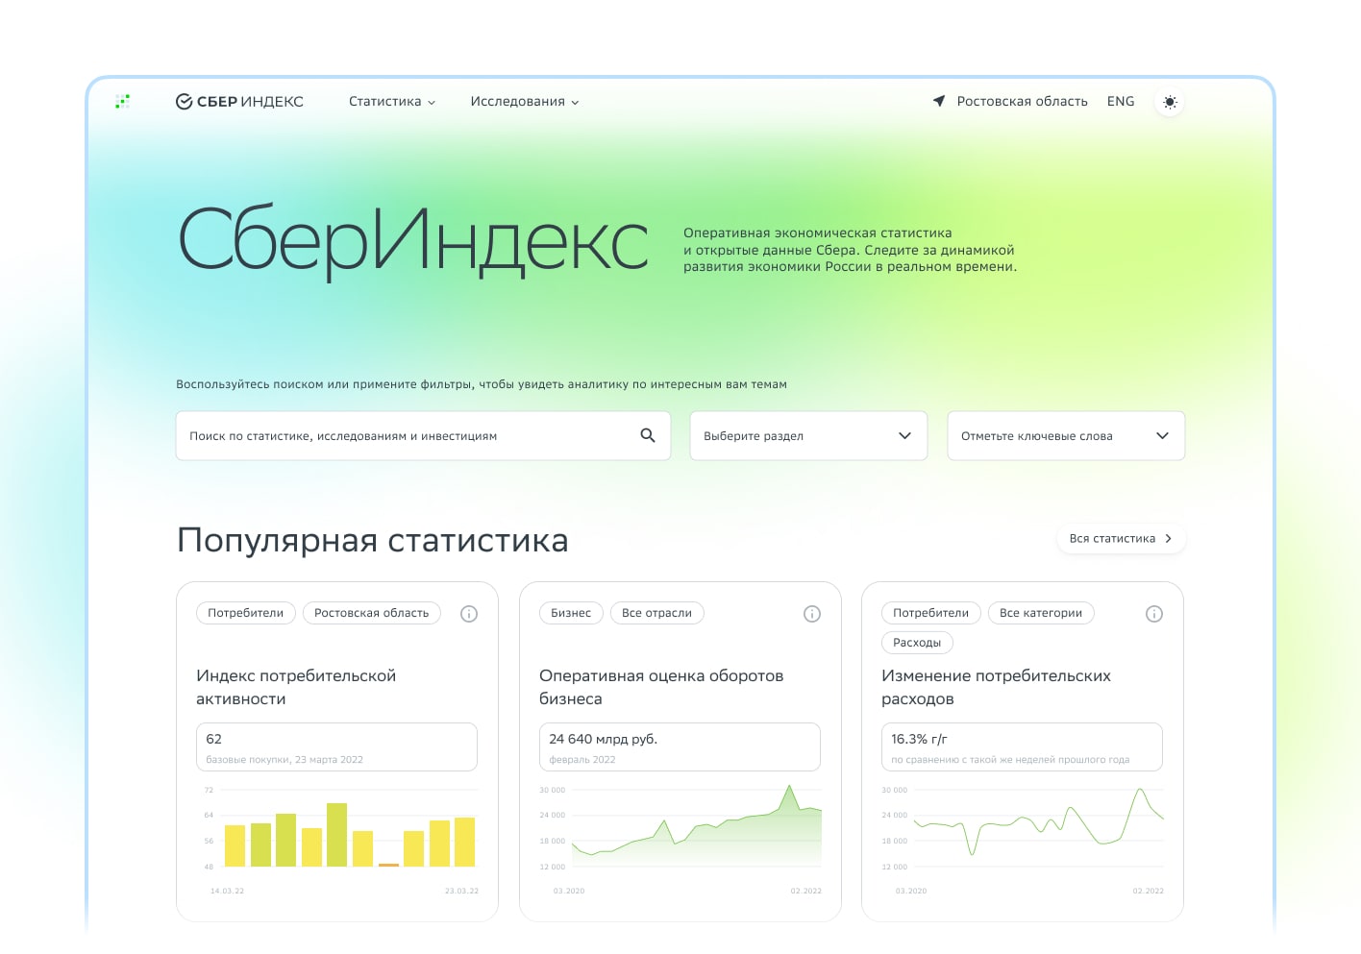This screenshot has height=954, width=1361.
Task: Show info for Оперативная оценка оборотов бизнеса
Action: (x=812, y=614)
